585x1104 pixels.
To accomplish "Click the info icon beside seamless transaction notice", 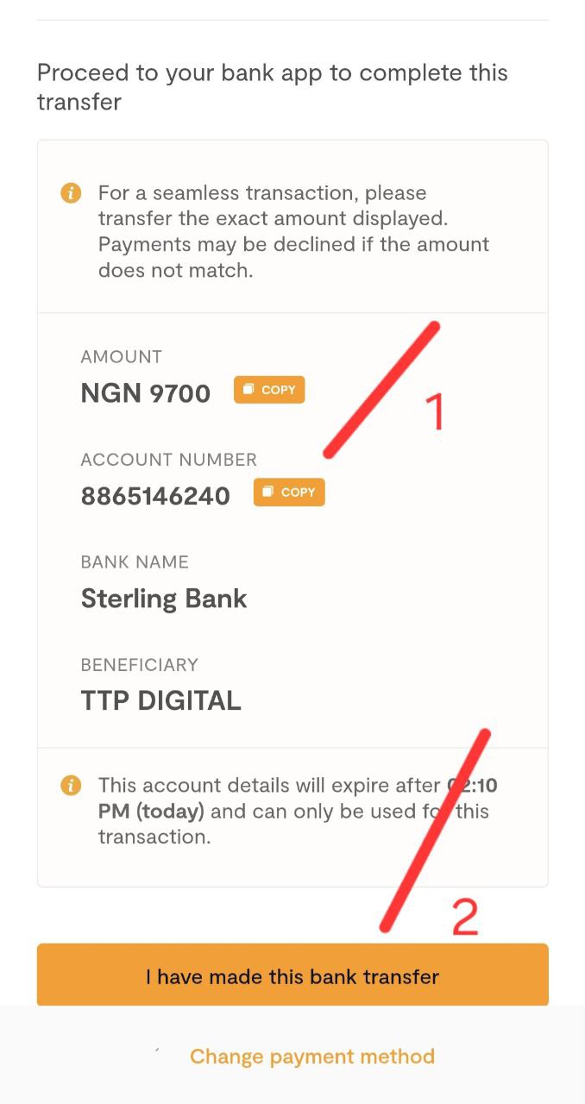I will click(x=71, y=192).
